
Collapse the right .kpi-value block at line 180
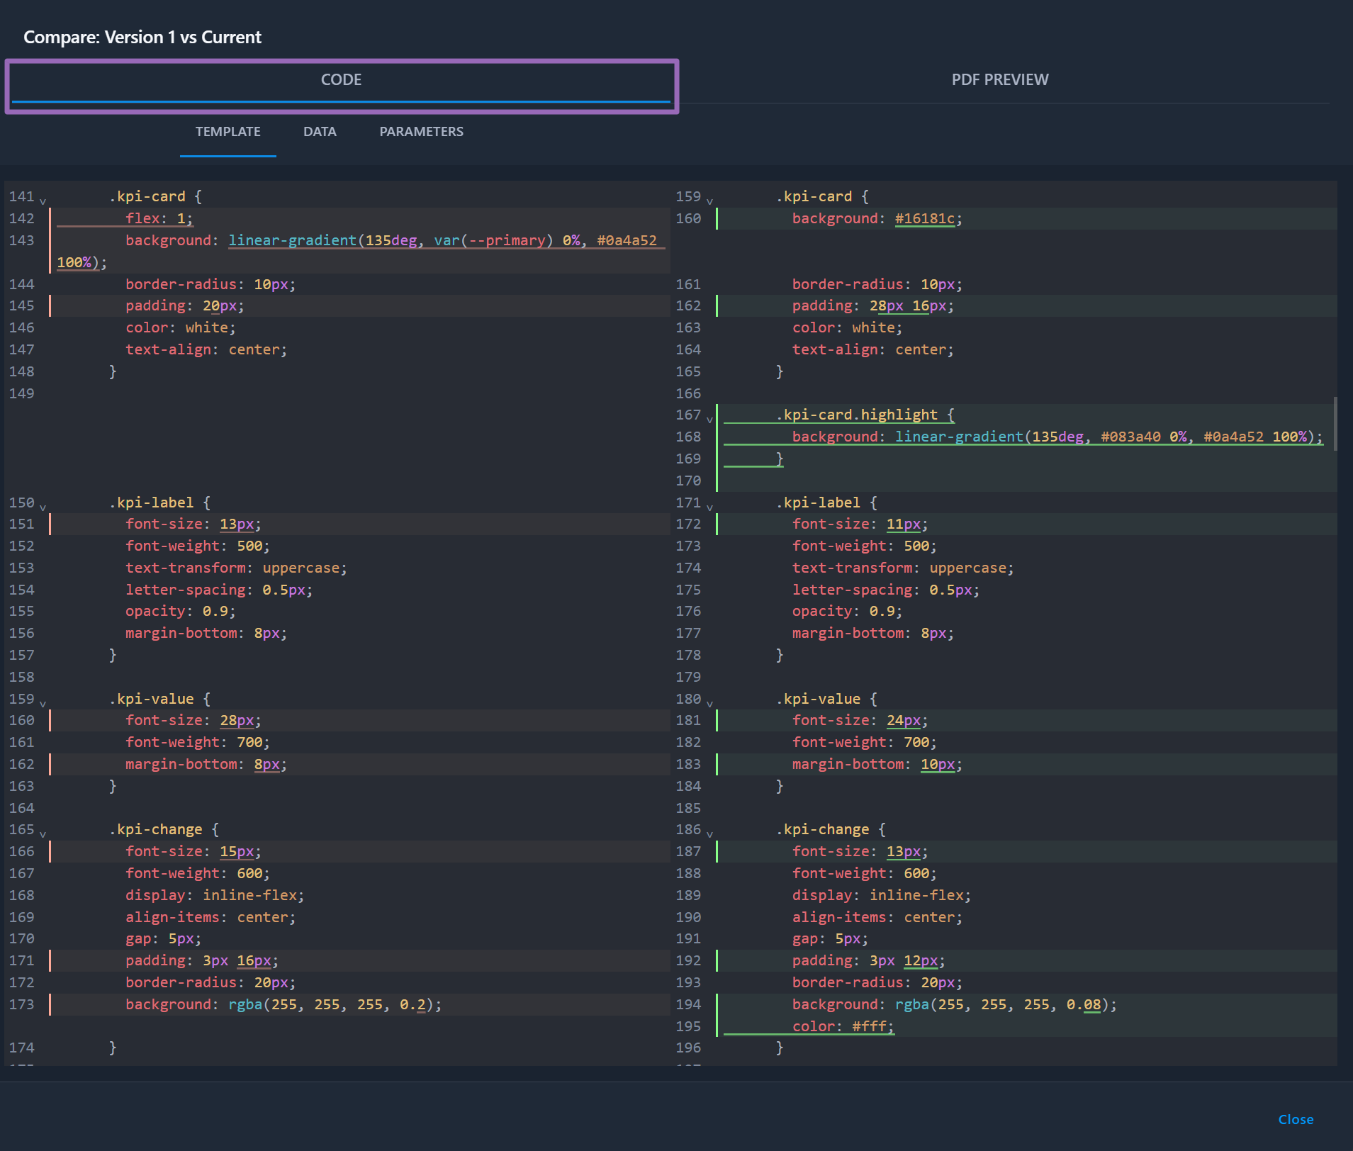710,703
